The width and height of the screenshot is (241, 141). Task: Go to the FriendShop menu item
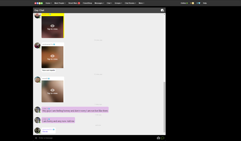point(87,3)
